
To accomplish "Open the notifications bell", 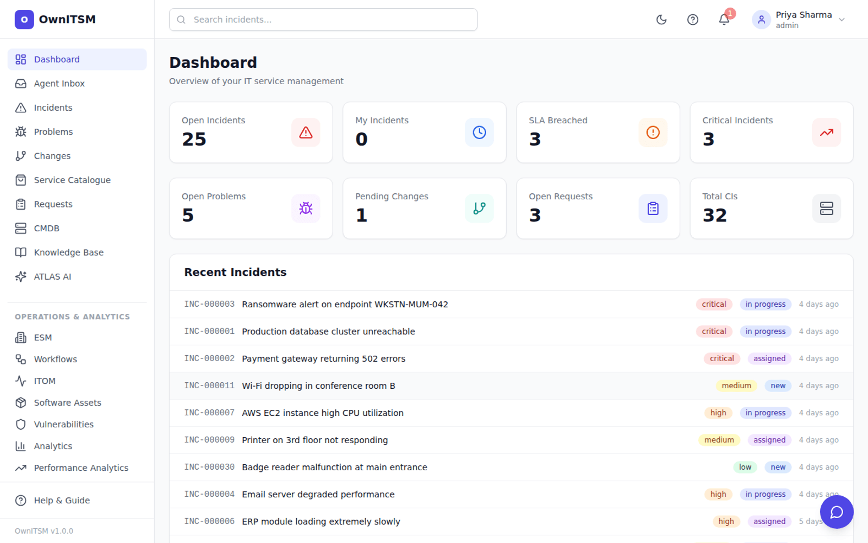I will pyautogui.click(x=724, y=20).
